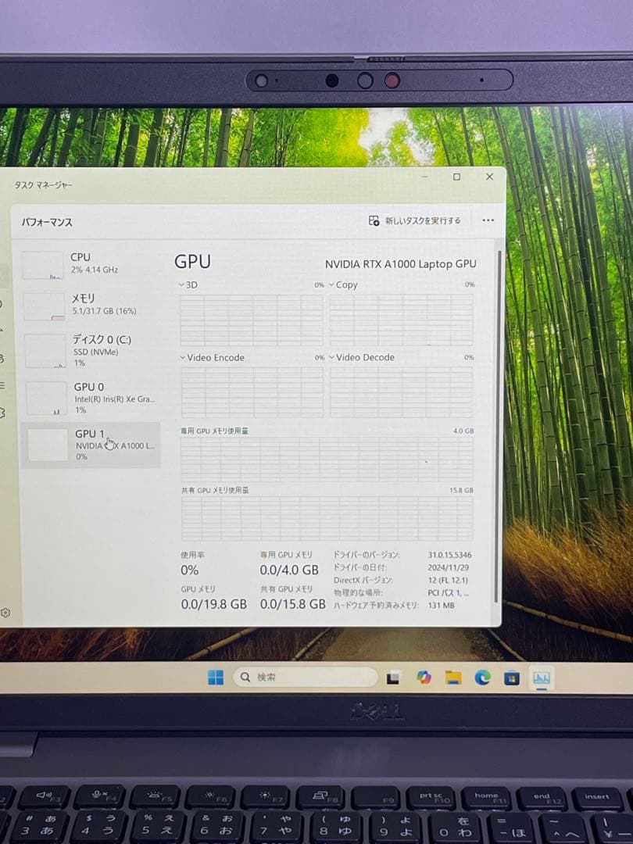Click the 新しいタスクを実行する button

tap(416, 220)
